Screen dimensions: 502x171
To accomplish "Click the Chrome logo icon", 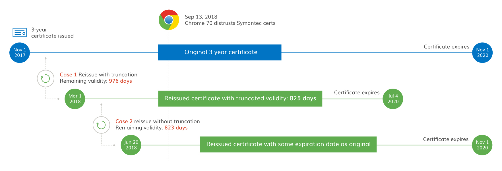I will click(169, 20).
